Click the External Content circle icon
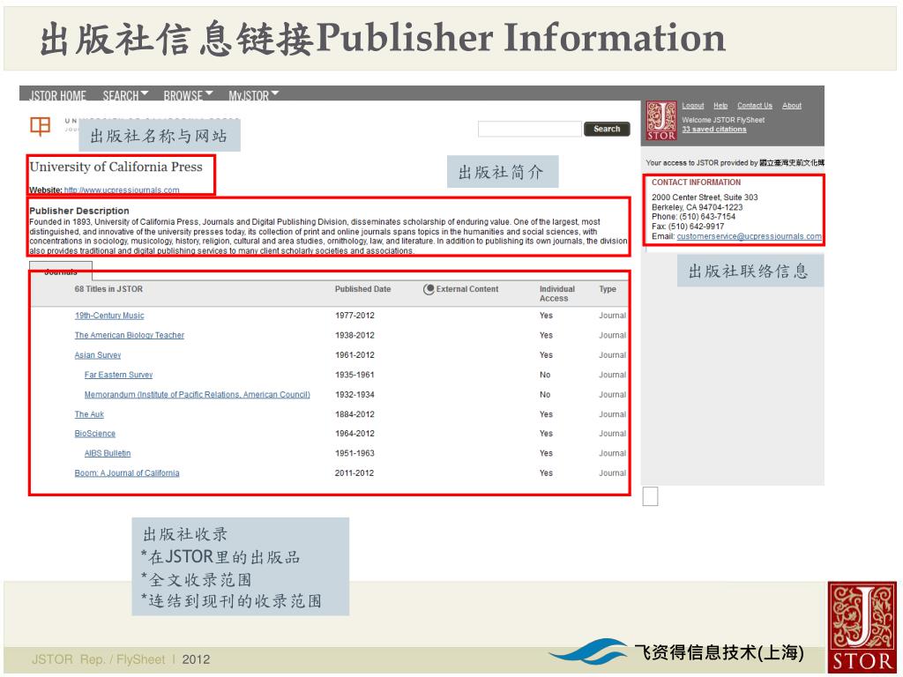Screen dimensions: 903x677 pyautogui.click(x=429, y=289)
